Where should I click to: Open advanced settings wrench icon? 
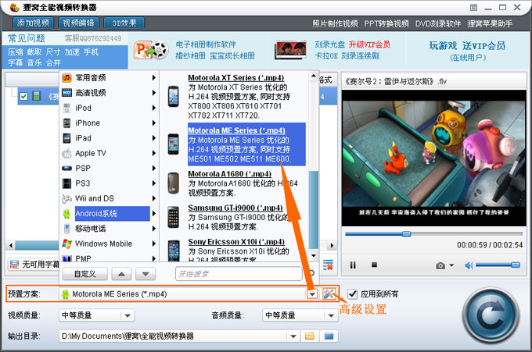[329, 293]
